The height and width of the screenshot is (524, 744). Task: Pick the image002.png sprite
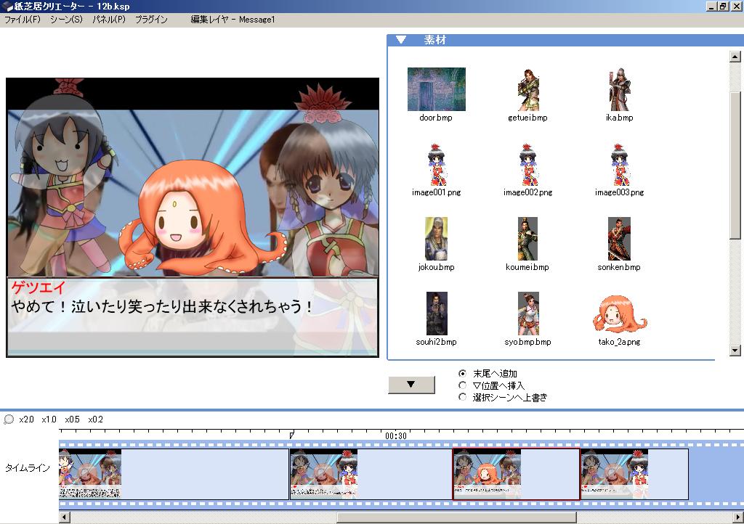[527, 165]
